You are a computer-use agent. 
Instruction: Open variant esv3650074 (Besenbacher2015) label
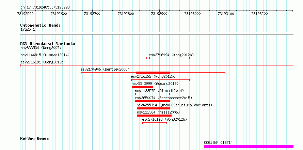pyautogui.click(x=163, y=98)
